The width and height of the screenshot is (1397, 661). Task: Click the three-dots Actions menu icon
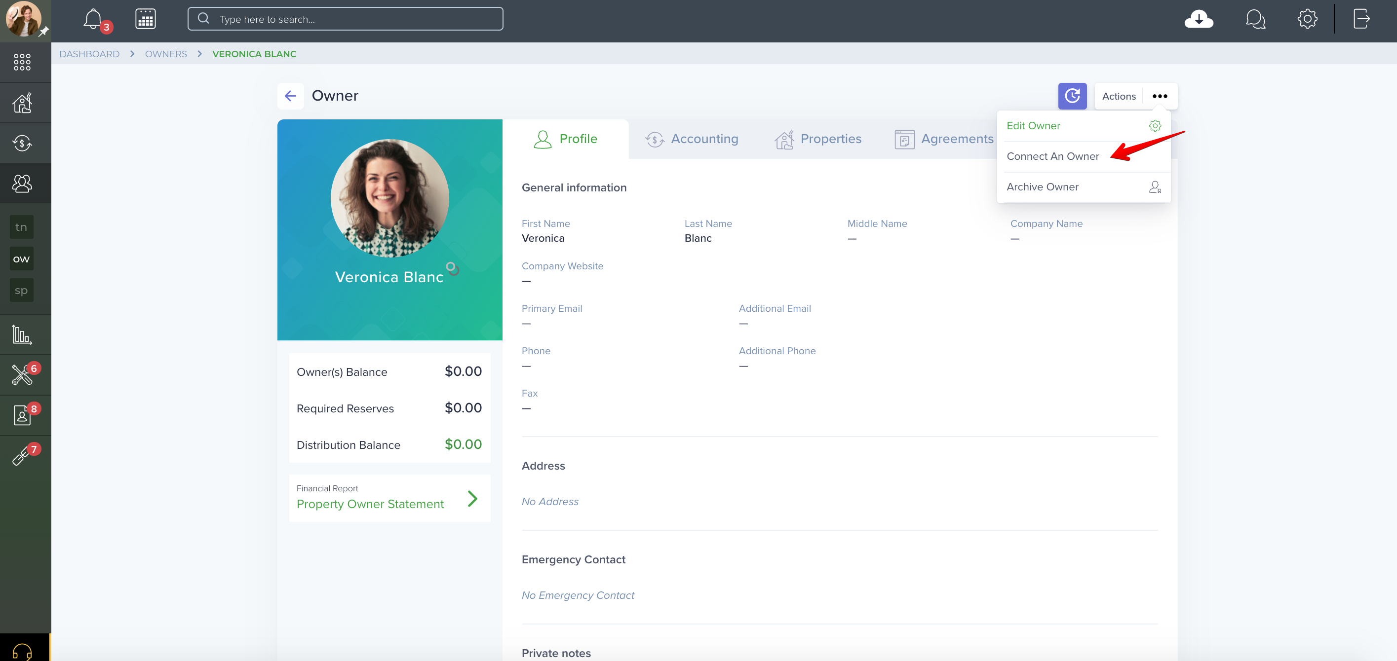[x=1160, y=96]
